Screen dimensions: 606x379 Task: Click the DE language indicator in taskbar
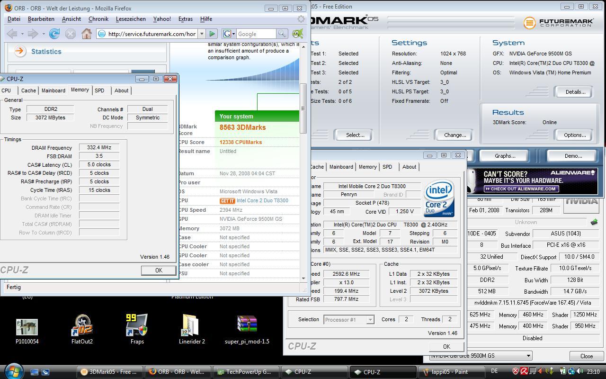pos(494,371)
